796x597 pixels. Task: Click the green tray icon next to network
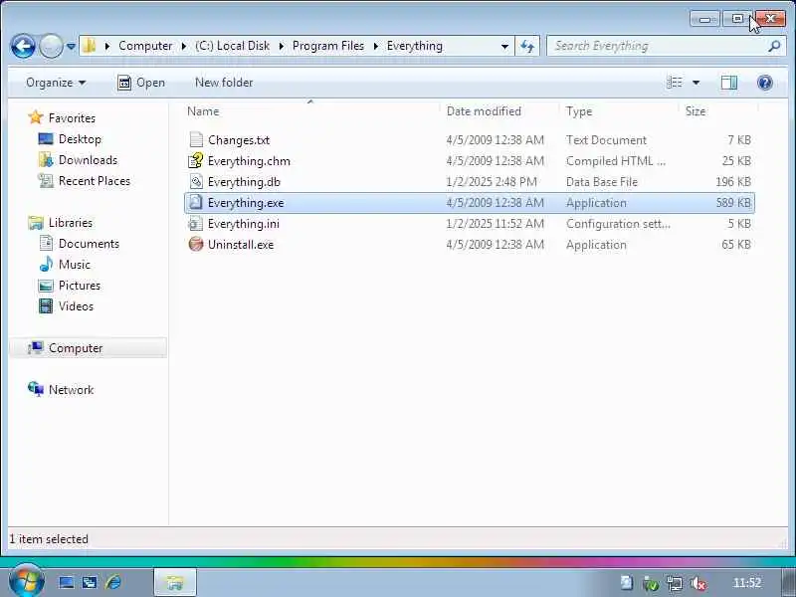[x=651, y=584]
